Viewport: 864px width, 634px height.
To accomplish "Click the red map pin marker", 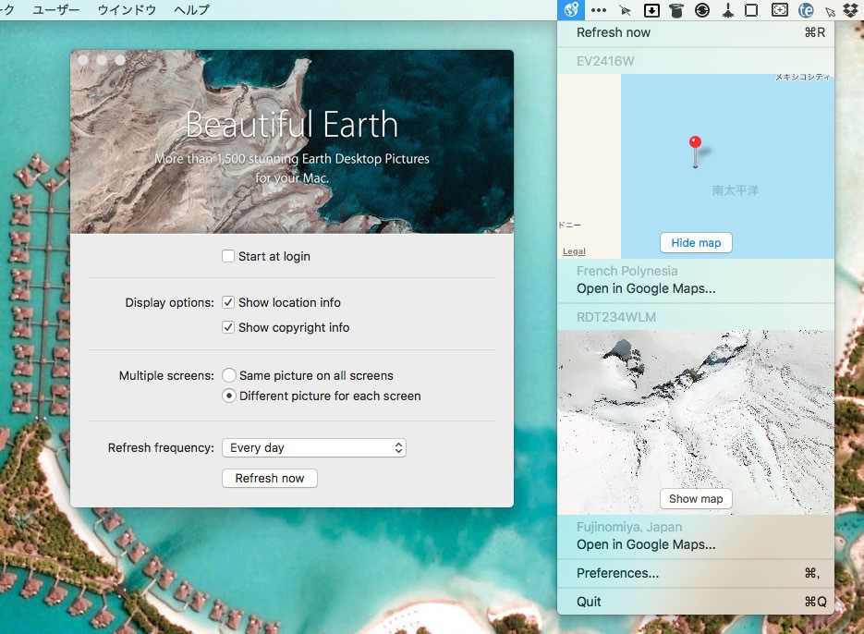I will coord(696,143).
